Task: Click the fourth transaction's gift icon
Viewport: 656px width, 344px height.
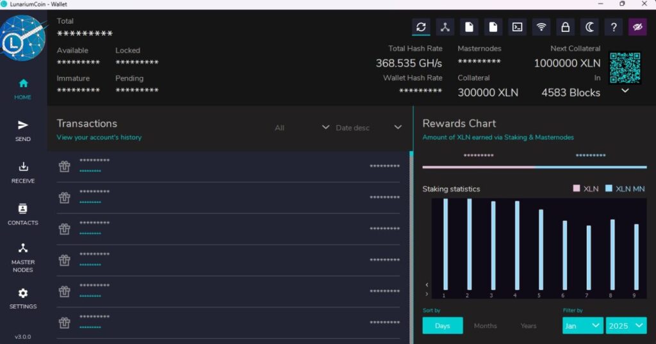Action: (65, 260)
